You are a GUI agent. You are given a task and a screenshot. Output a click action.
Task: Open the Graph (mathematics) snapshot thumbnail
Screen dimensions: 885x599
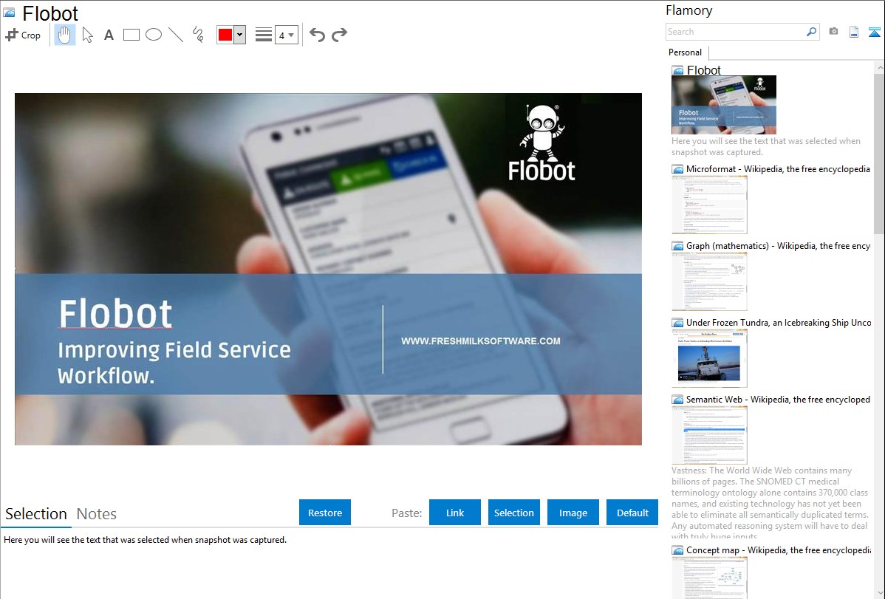pyautogui.click(x=709, y=281)
